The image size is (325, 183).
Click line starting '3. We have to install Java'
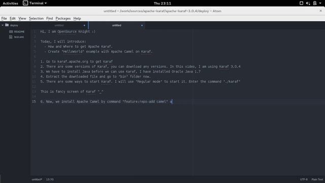[120, 72]
